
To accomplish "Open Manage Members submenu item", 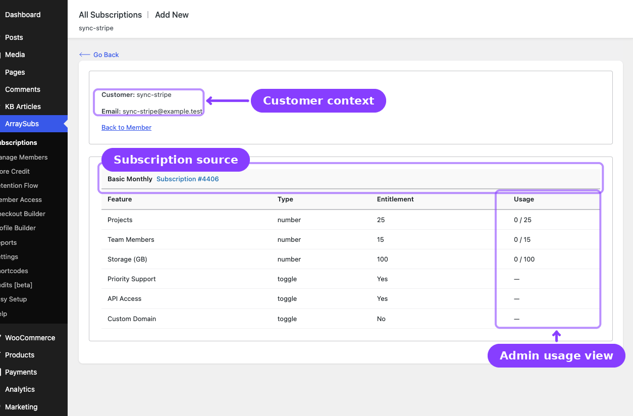I will [x=24, y=157].
